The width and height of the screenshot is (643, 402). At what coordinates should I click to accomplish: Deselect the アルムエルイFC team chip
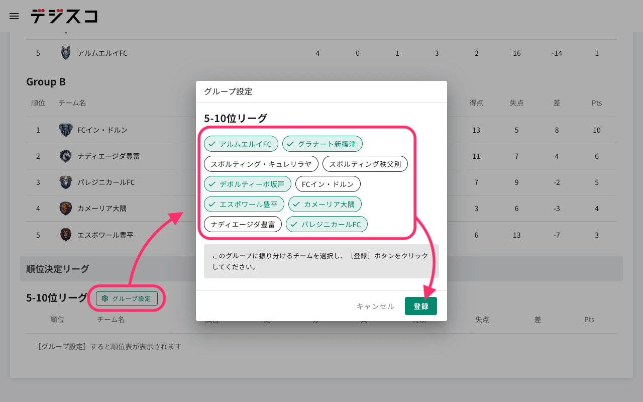coord(241,144)
